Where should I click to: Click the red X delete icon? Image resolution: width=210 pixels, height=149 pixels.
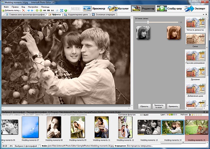(x=24, y=10)
